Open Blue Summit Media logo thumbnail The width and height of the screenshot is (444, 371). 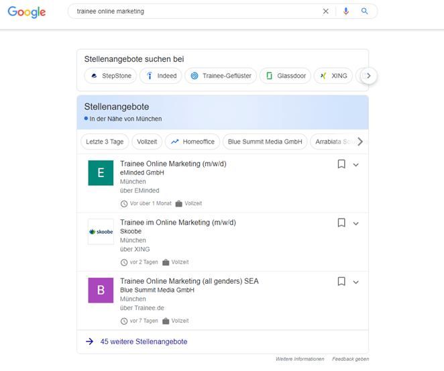tap(101, 290)
